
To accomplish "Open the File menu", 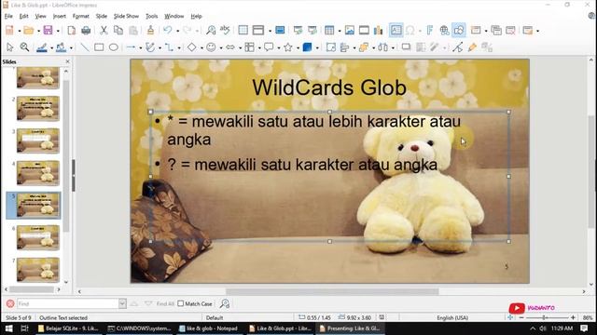I will point(8,17).
